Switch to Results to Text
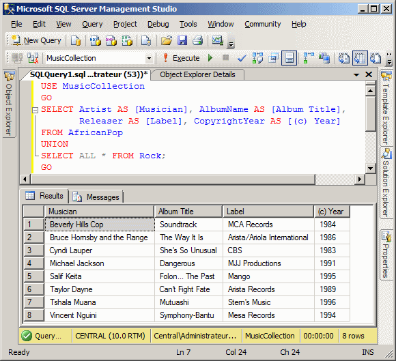The width and height of the screenshot is (396, 361). point(344,58)
